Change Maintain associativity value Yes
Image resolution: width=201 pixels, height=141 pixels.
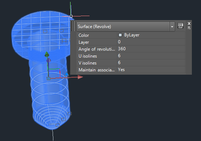pyautogui.click(x=151, y=70)
